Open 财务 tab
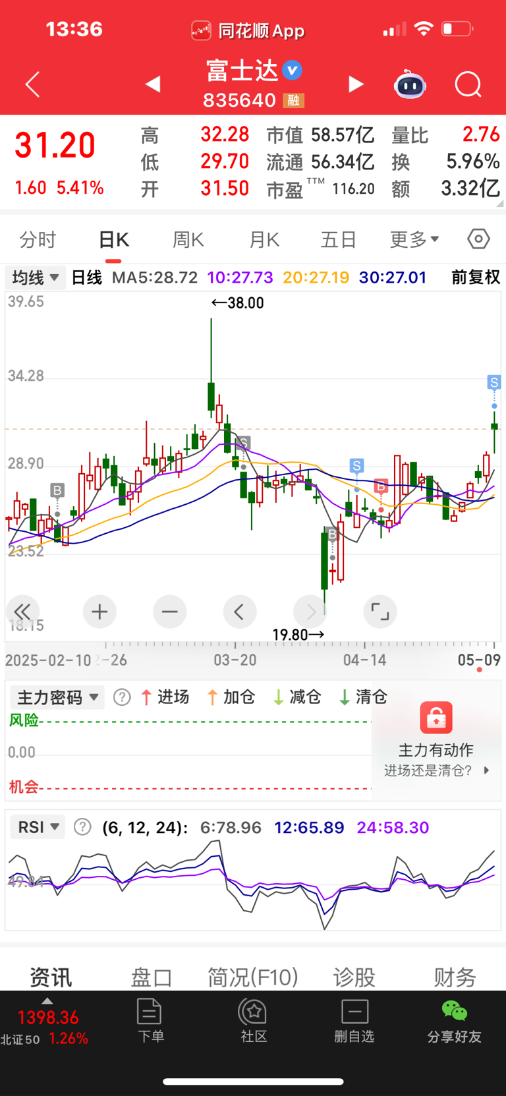506x1096 pixels. pos(455,977)
